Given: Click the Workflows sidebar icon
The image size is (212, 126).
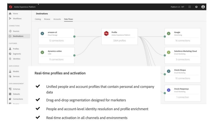Looking at the screenshot, I should 10,18.
